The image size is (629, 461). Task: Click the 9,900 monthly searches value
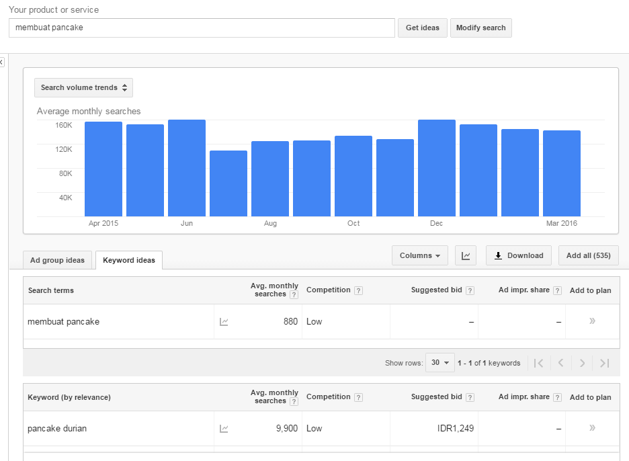pos(287,429)
